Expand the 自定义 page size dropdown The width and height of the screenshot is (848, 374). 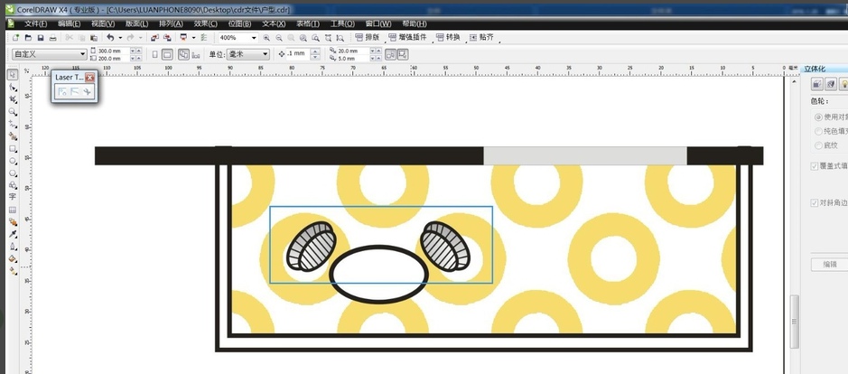pos(82,54)
